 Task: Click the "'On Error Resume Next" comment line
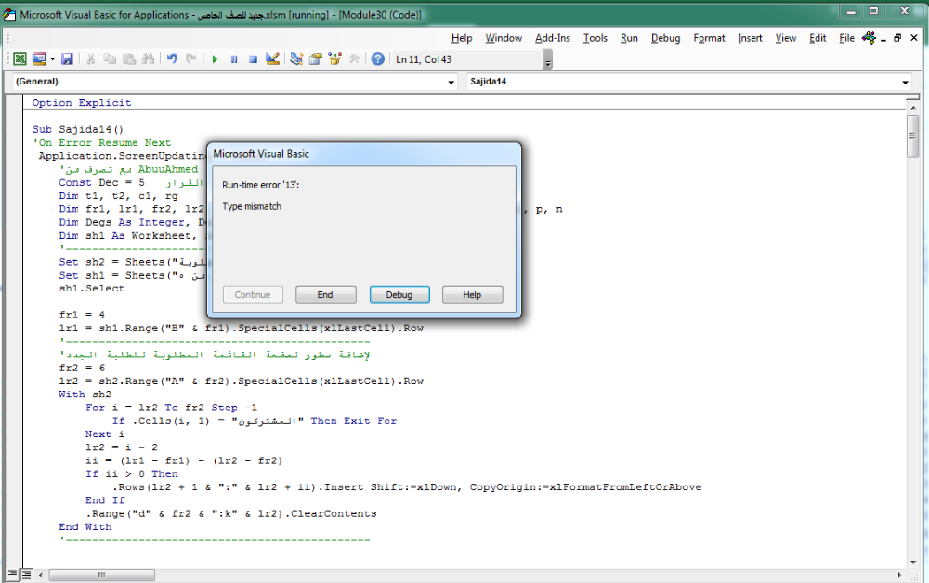(x=101, y=143)
